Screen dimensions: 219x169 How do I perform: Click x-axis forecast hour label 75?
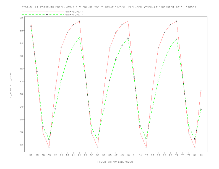(183, 155)
